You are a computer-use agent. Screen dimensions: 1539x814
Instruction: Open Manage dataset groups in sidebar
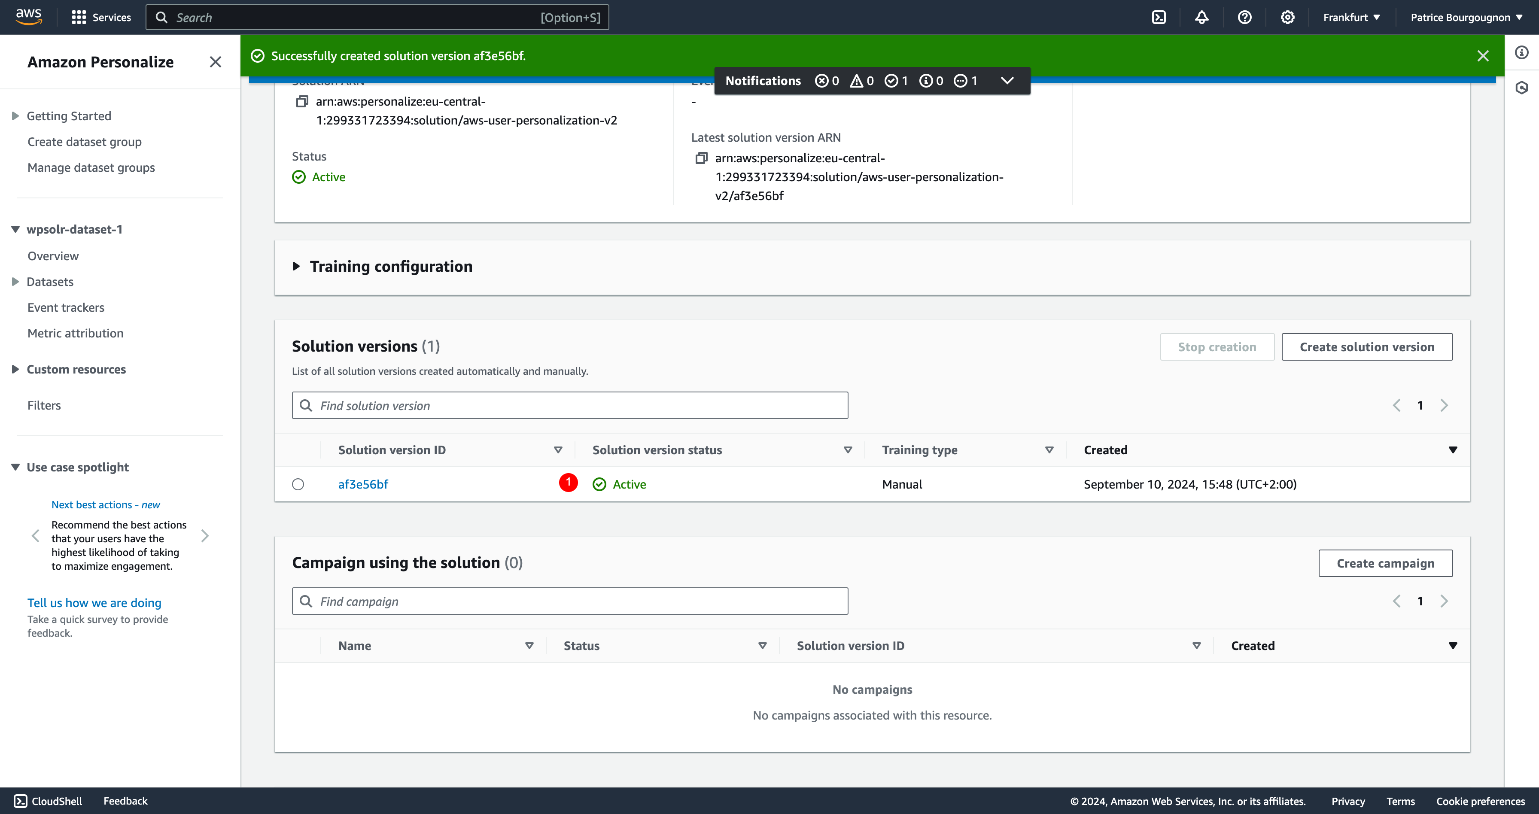pos(91,167)
